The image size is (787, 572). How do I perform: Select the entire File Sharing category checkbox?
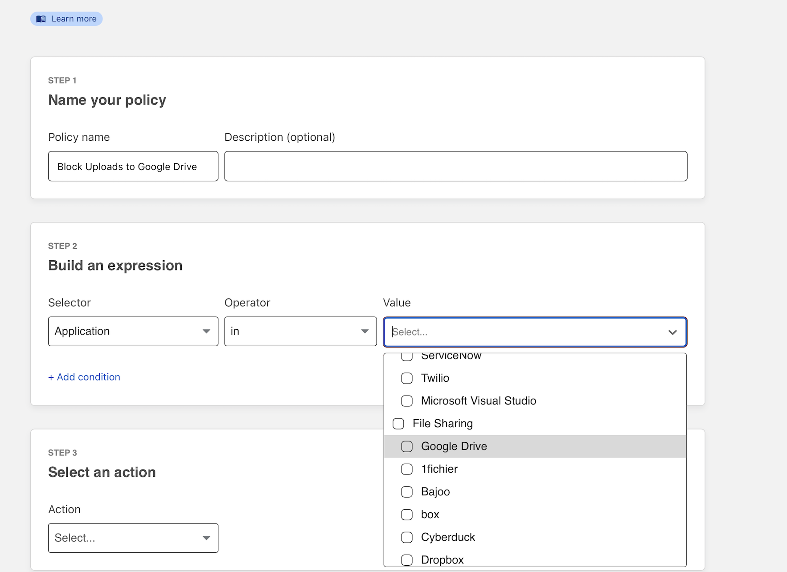click(x=398, y=423)
